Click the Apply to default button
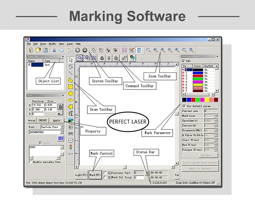The width and height of the screenshot is (255, 201). pos(200,169)
